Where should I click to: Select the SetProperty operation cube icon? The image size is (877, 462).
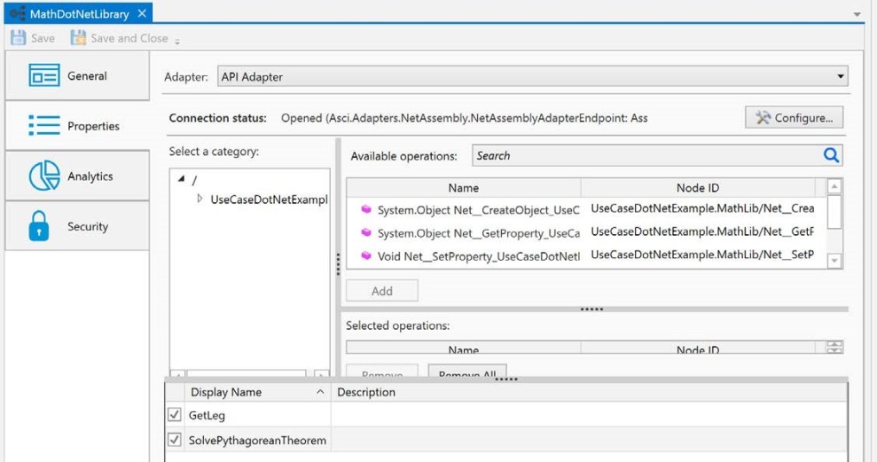click(x=365, y=256)
